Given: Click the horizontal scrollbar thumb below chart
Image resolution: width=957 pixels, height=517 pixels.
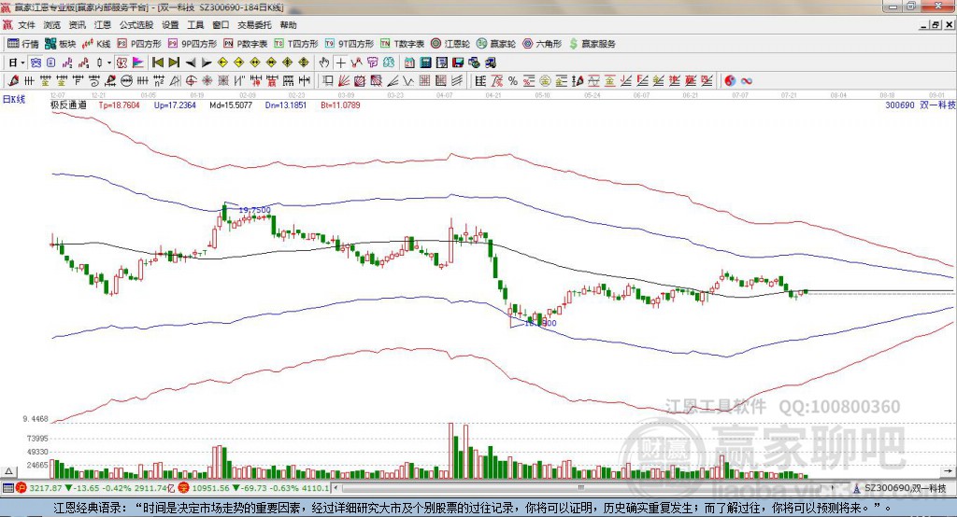Looking at the screenshot, I should [x=580, y=488].
